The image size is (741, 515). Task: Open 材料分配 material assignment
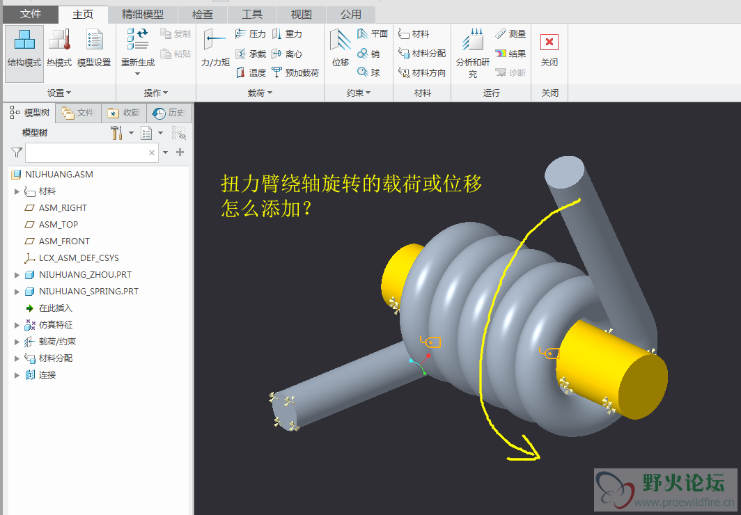[x=422, y=54]
